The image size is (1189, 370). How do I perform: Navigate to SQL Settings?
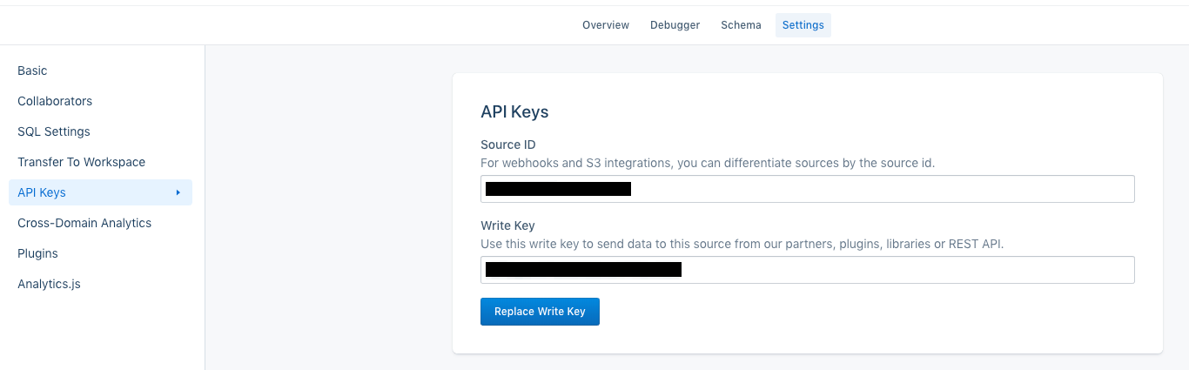point(54,131)
